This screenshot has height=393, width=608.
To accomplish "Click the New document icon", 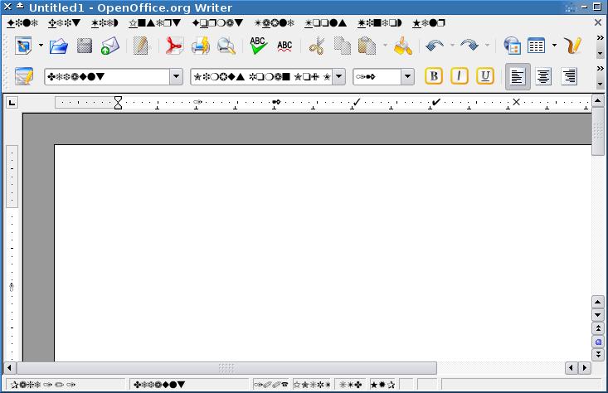I will click(22, 46).
